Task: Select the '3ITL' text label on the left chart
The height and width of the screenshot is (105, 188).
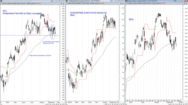Action: tap(5, 11)
